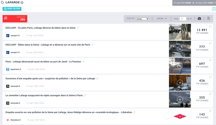This screenshot has width=216, height=125.
Task: Expand thumbnail chevron of 'Ouverture d'une enquête' article
Action: coord(180,83)
